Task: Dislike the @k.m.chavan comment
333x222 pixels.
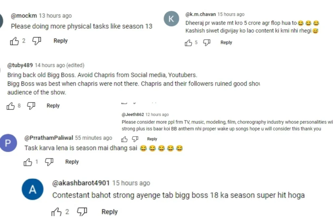Action: coord(206,43)
